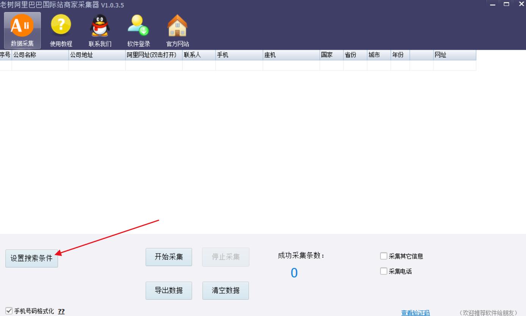The width and height of the screenshot is (526, 316).
Task: Open the 使用教程 question mark icon
Action: 61,30
